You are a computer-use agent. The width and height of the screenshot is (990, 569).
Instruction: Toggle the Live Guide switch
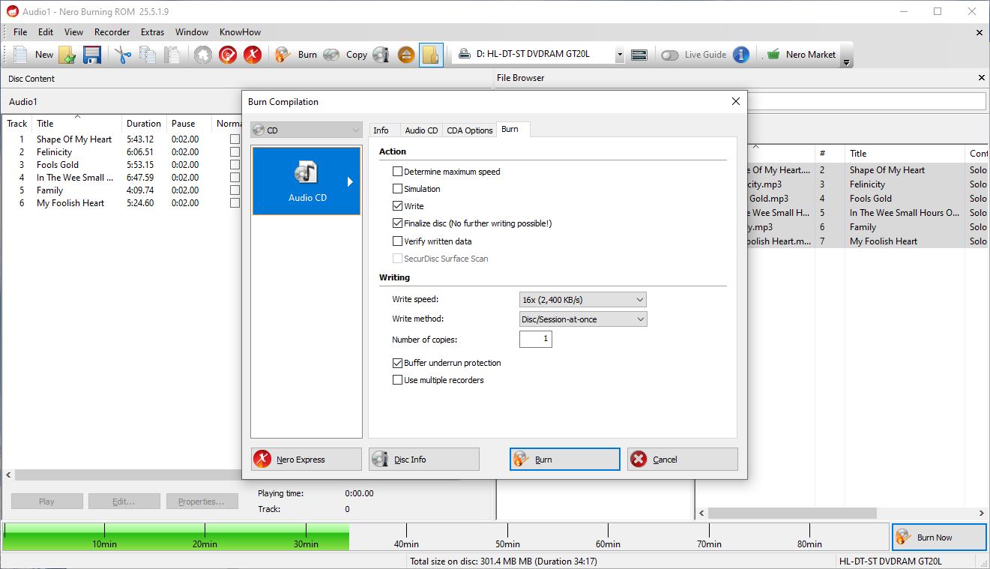(x=670, y=55)
